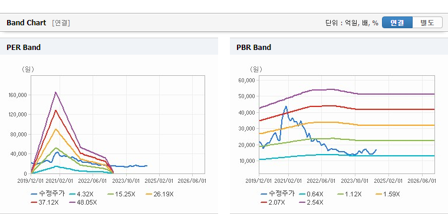
Task: Switch to the 연결 consolidated view
Action: pos(397,22)
